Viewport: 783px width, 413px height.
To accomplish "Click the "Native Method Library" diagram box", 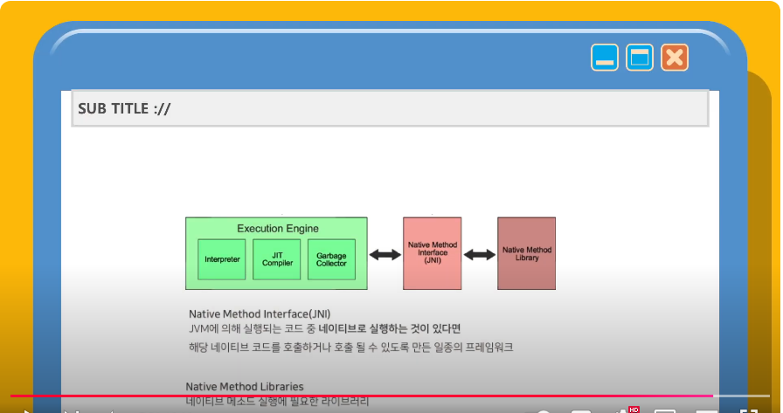I will pos(526,253).
